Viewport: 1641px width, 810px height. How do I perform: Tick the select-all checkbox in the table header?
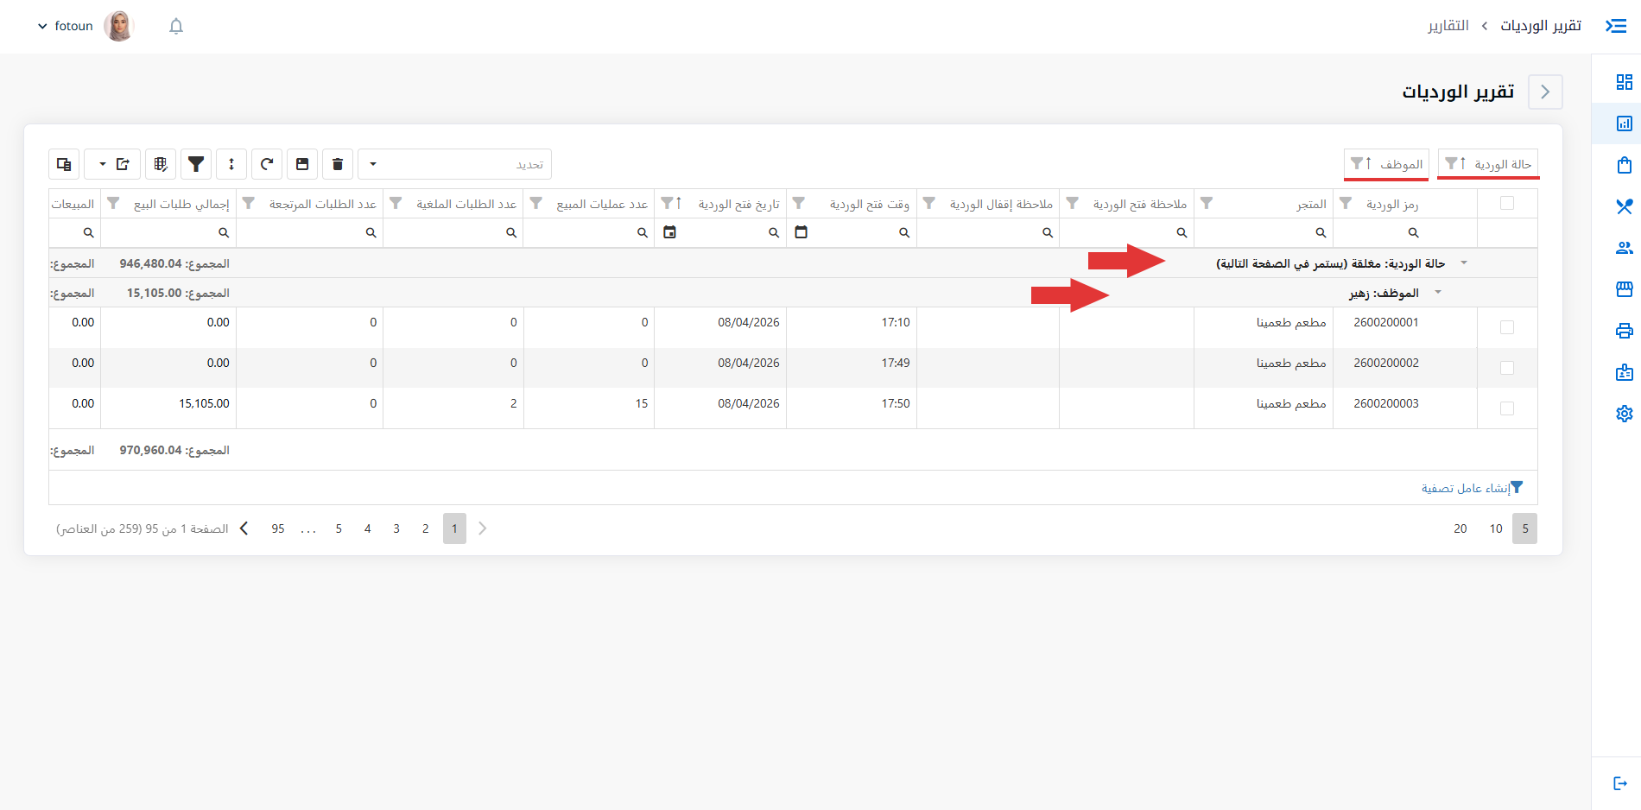(x=1507, y=203)
